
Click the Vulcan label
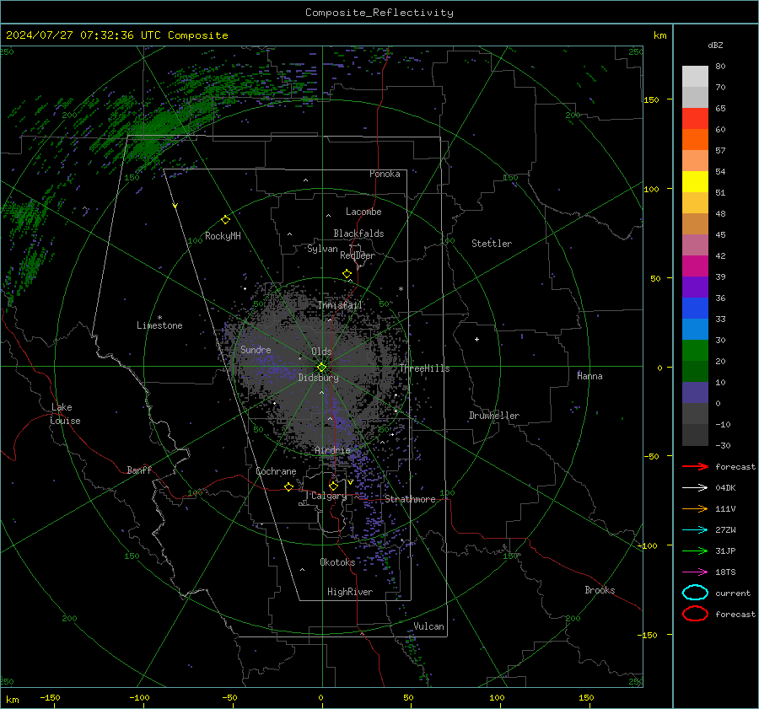tap(429, 626)
